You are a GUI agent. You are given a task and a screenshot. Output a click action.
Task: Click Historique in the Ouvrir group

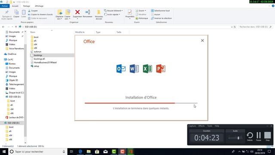pyautogui.click(x=142, y=18)
